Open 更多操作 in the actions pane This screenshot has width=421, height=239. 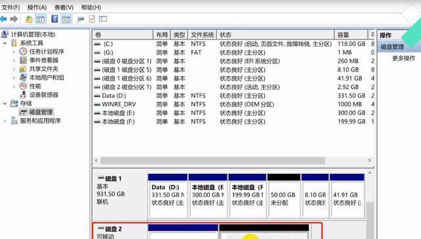point(403,58)
